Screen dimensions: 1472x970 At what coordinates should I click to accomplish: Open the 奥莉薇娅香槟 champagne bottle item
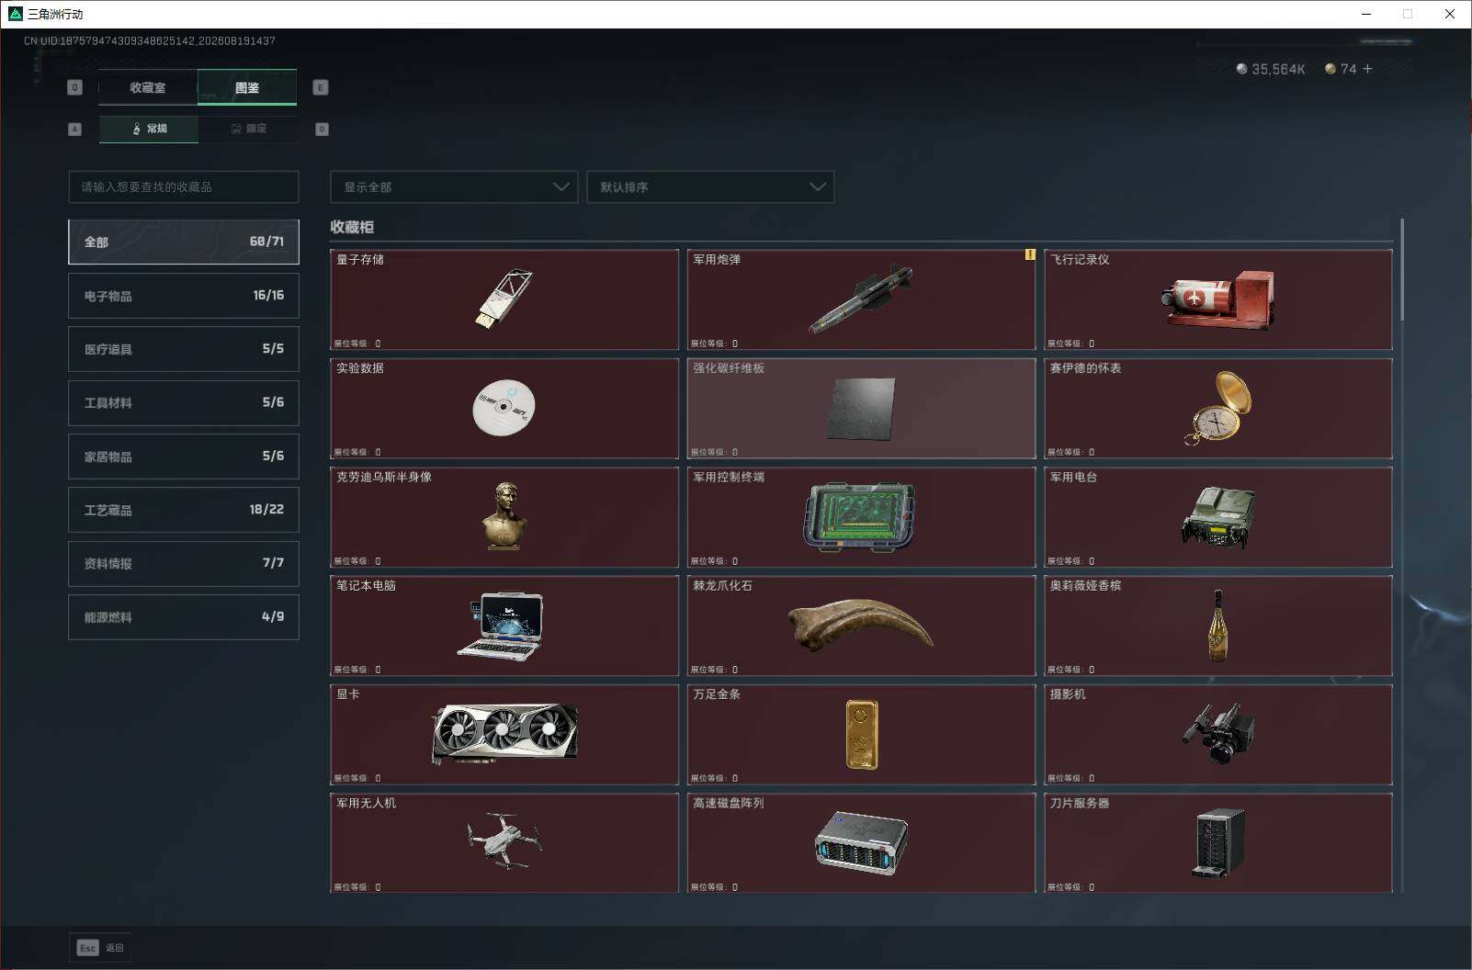(x=1218, y=626)
